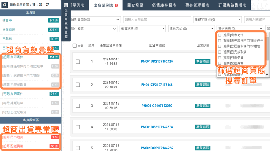Click the 2021-07-15 18:44:55 timestamp
The image size is (270, 151).
click(111, 62)
